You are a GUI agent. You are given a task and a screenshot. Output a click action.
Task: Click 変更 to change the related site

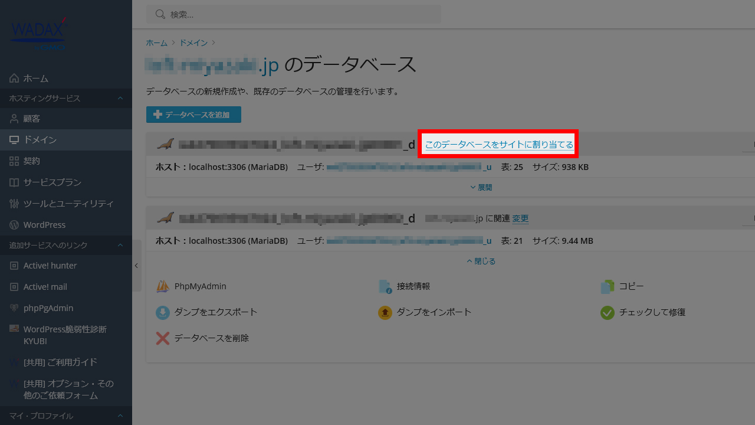(520, 218)
